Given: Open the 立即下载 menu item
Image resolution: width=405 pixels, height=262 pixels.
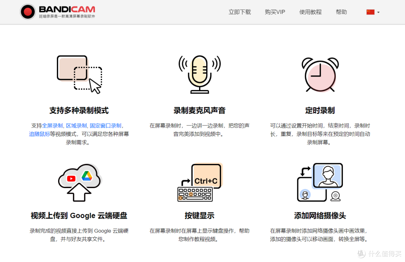Looking at the screenshot, I should coord(240,12).
